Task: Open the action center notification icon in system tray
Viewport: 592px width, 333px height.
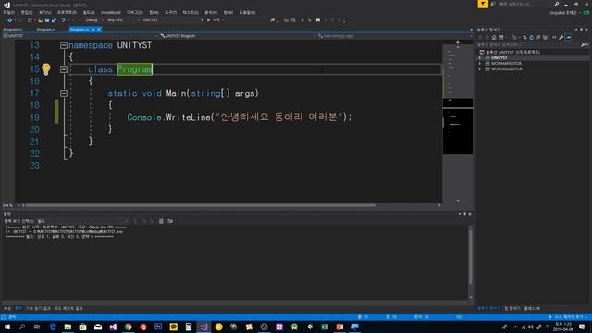Action: point(582,327)
